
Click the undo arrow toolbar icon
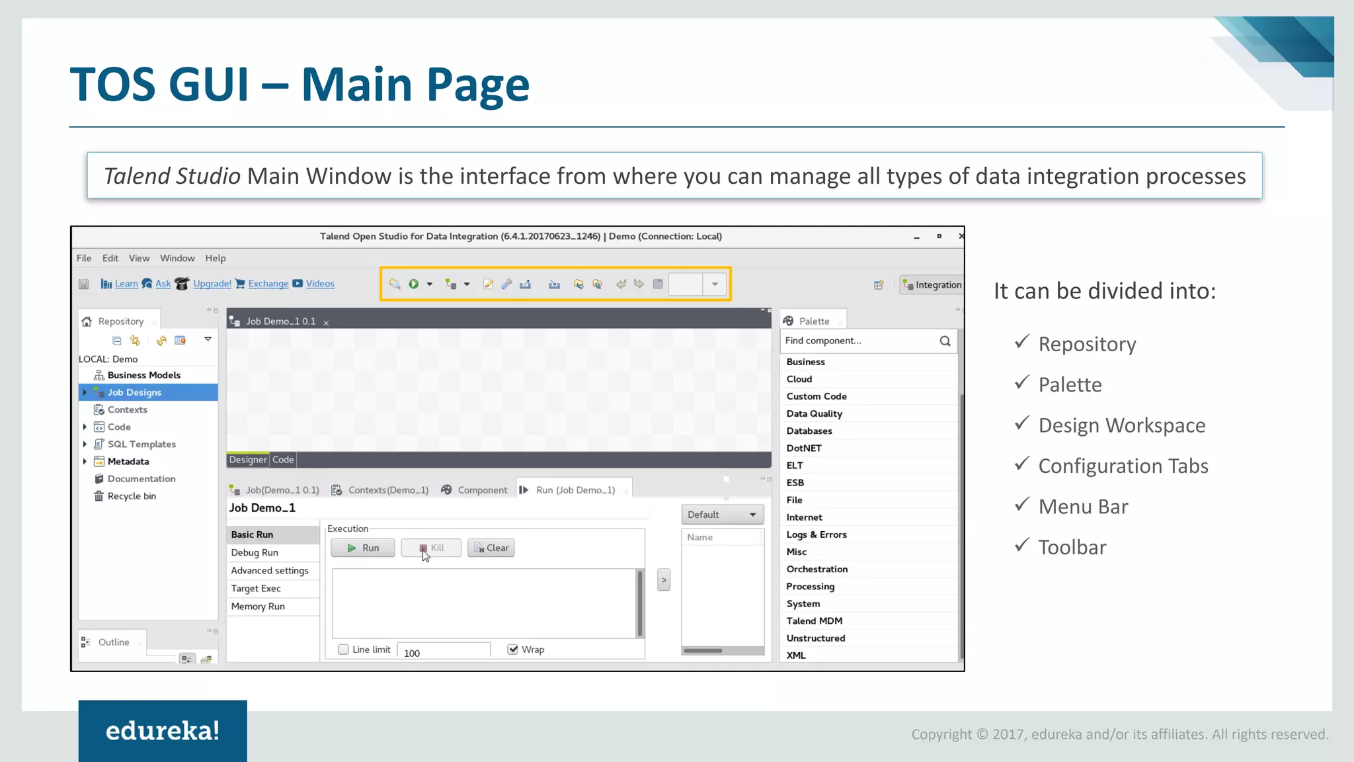click(x=621, y=284)
